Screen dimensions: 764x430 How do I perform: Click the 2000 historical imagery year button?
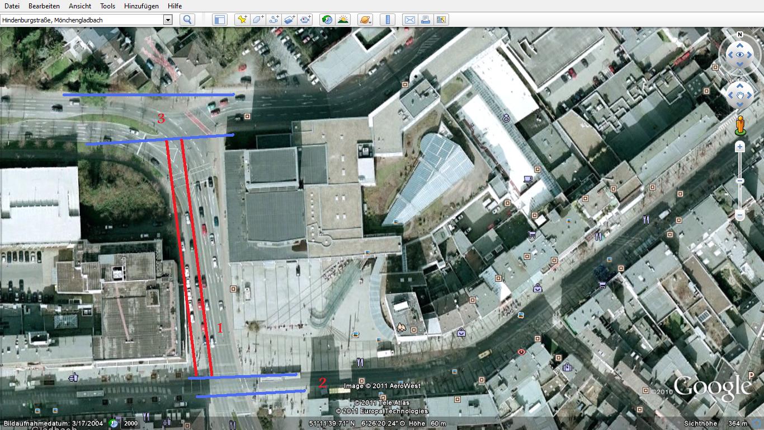click(130, 423)
